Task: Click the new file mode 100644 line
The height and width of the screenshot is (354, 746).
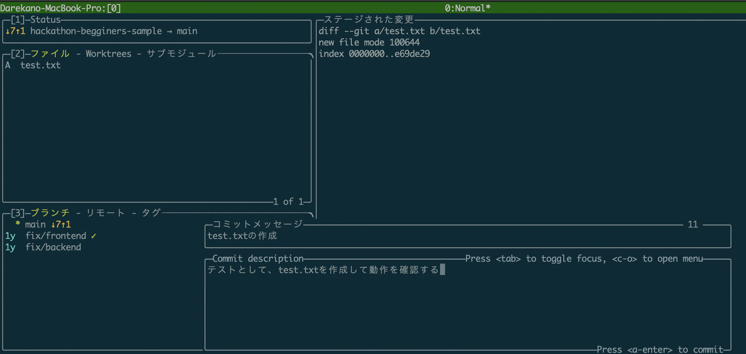Action: 369,42
